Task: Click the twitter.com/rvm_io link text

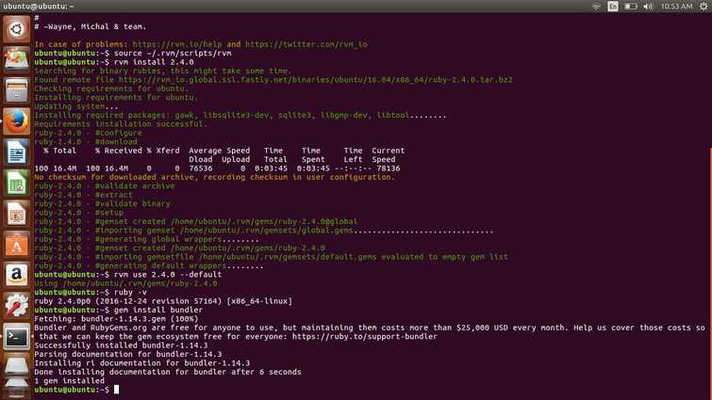Action: pos(306,44)
